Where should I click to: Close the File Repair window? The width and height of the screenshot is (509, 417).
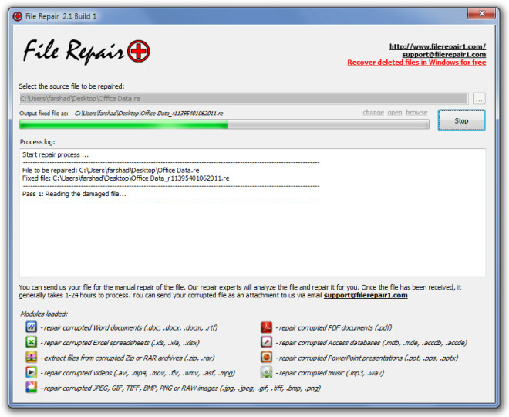[481, 13]
